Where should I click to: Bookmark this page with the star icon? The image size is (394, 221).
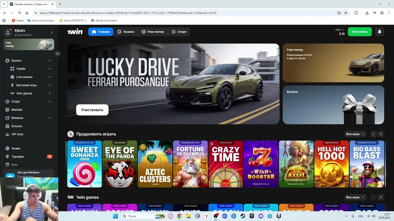click(x=346, y=13)
